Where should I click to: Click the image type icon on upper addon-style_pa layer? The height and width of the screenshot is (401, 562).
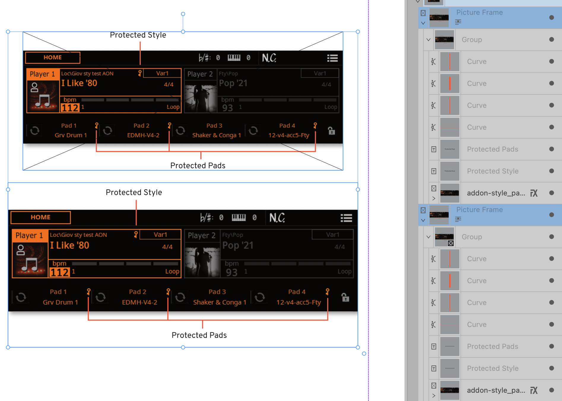pyautogui.click(x=434, y=188)
